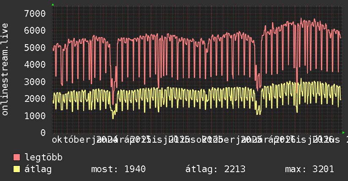Click the 7000 y-axis label
348x181 pixels.
[35, 13]
